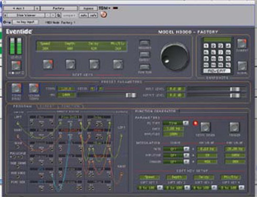Select snapshot 7 in the Snapshots keypad
The height and width of the screenshot is (197, 257).
[x=221, y=52]
